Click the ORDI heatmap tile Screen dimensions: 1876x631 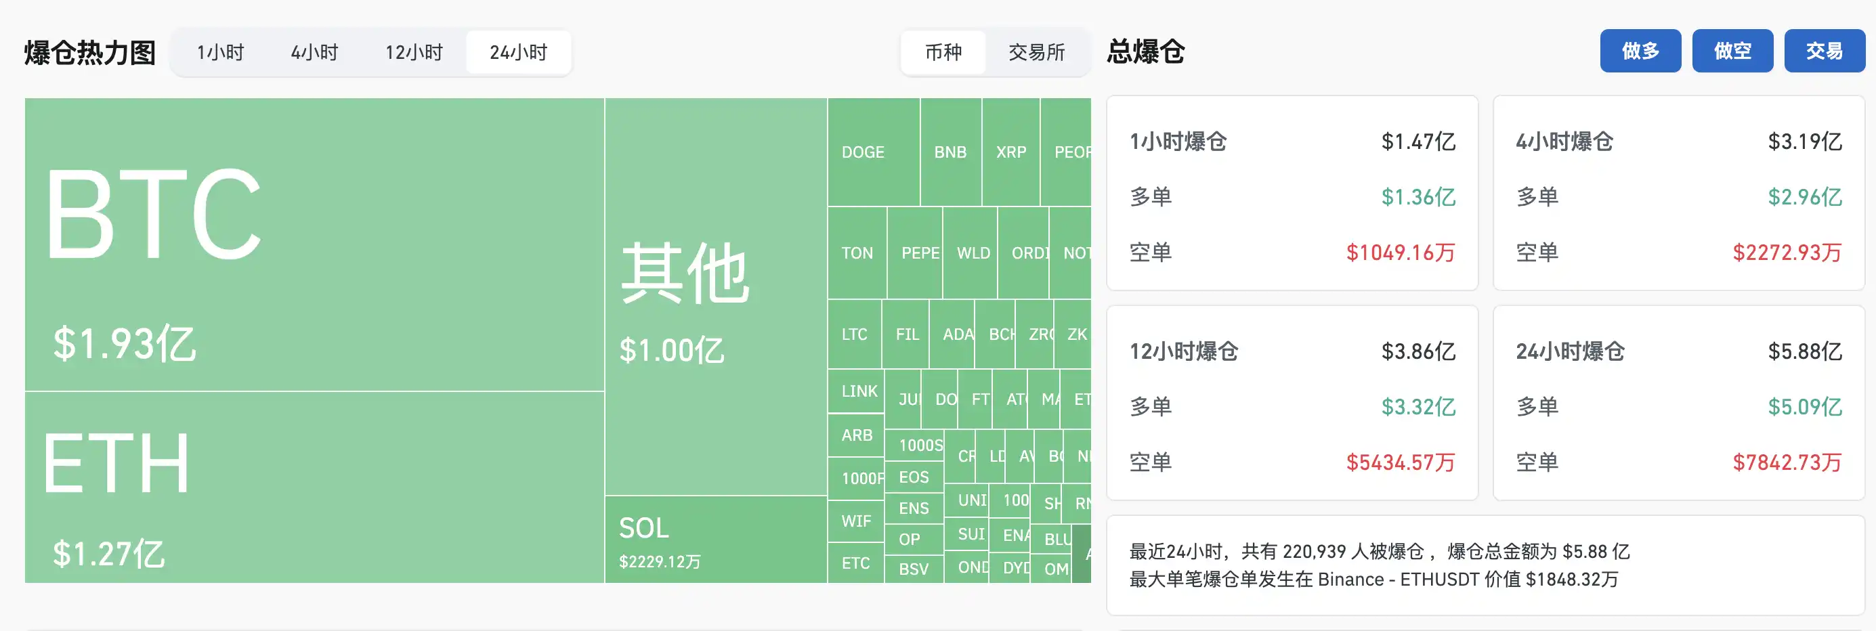tap(1023, 253)
